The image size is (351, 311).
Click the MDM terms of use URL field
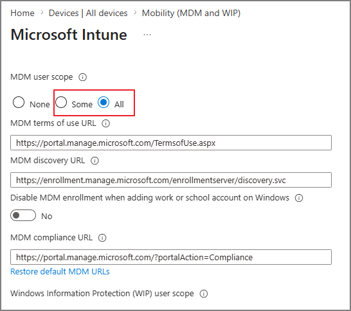[171, 143]
